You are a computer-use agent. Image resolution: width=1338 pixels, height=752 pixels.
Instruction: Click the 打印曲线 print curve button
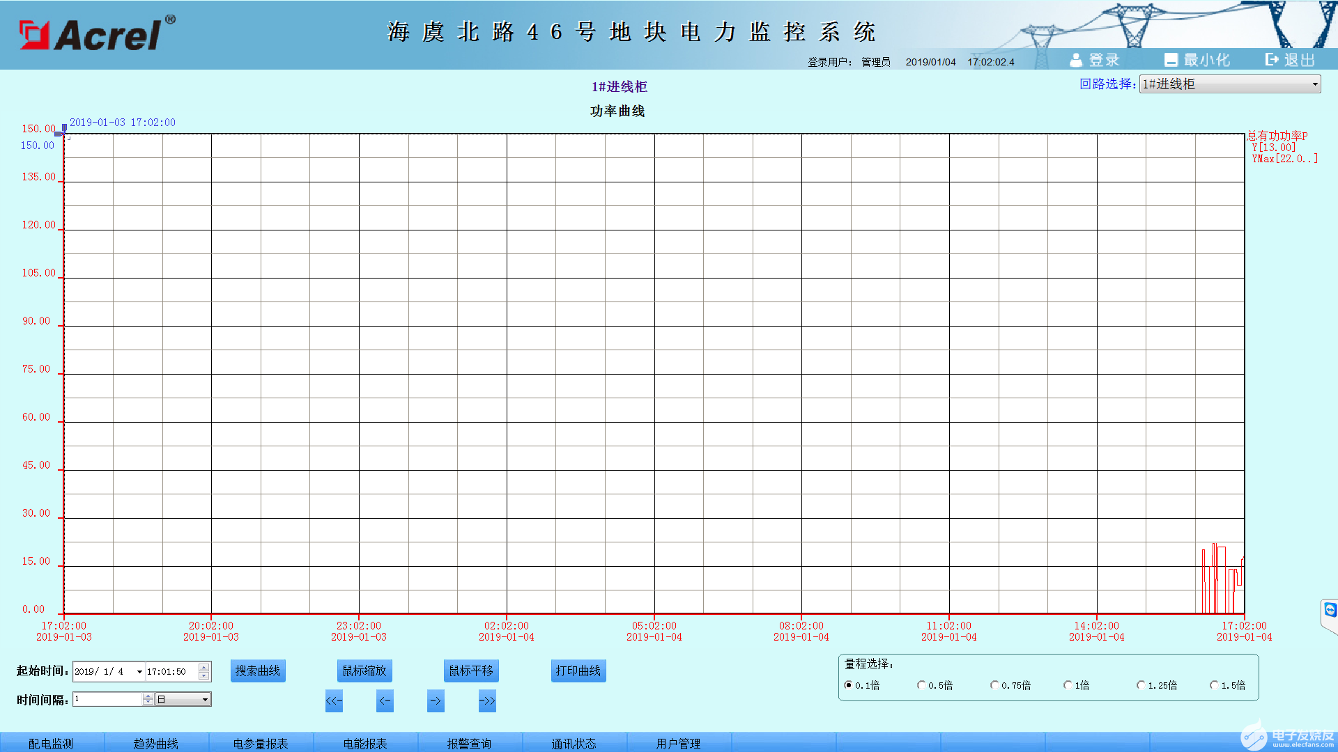[x=578, y=671]
